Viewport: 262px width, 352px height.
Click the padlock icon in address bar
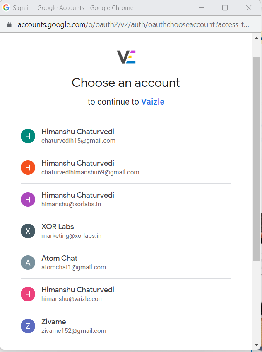(x=9, y=24)
